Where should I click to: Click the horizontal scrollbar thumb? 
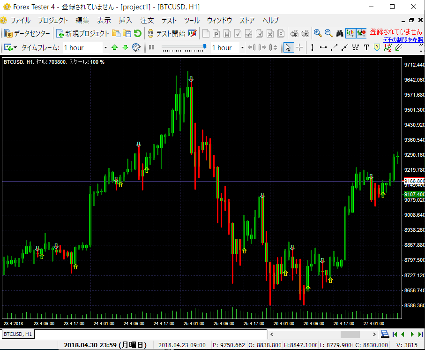tap(350, 334)
